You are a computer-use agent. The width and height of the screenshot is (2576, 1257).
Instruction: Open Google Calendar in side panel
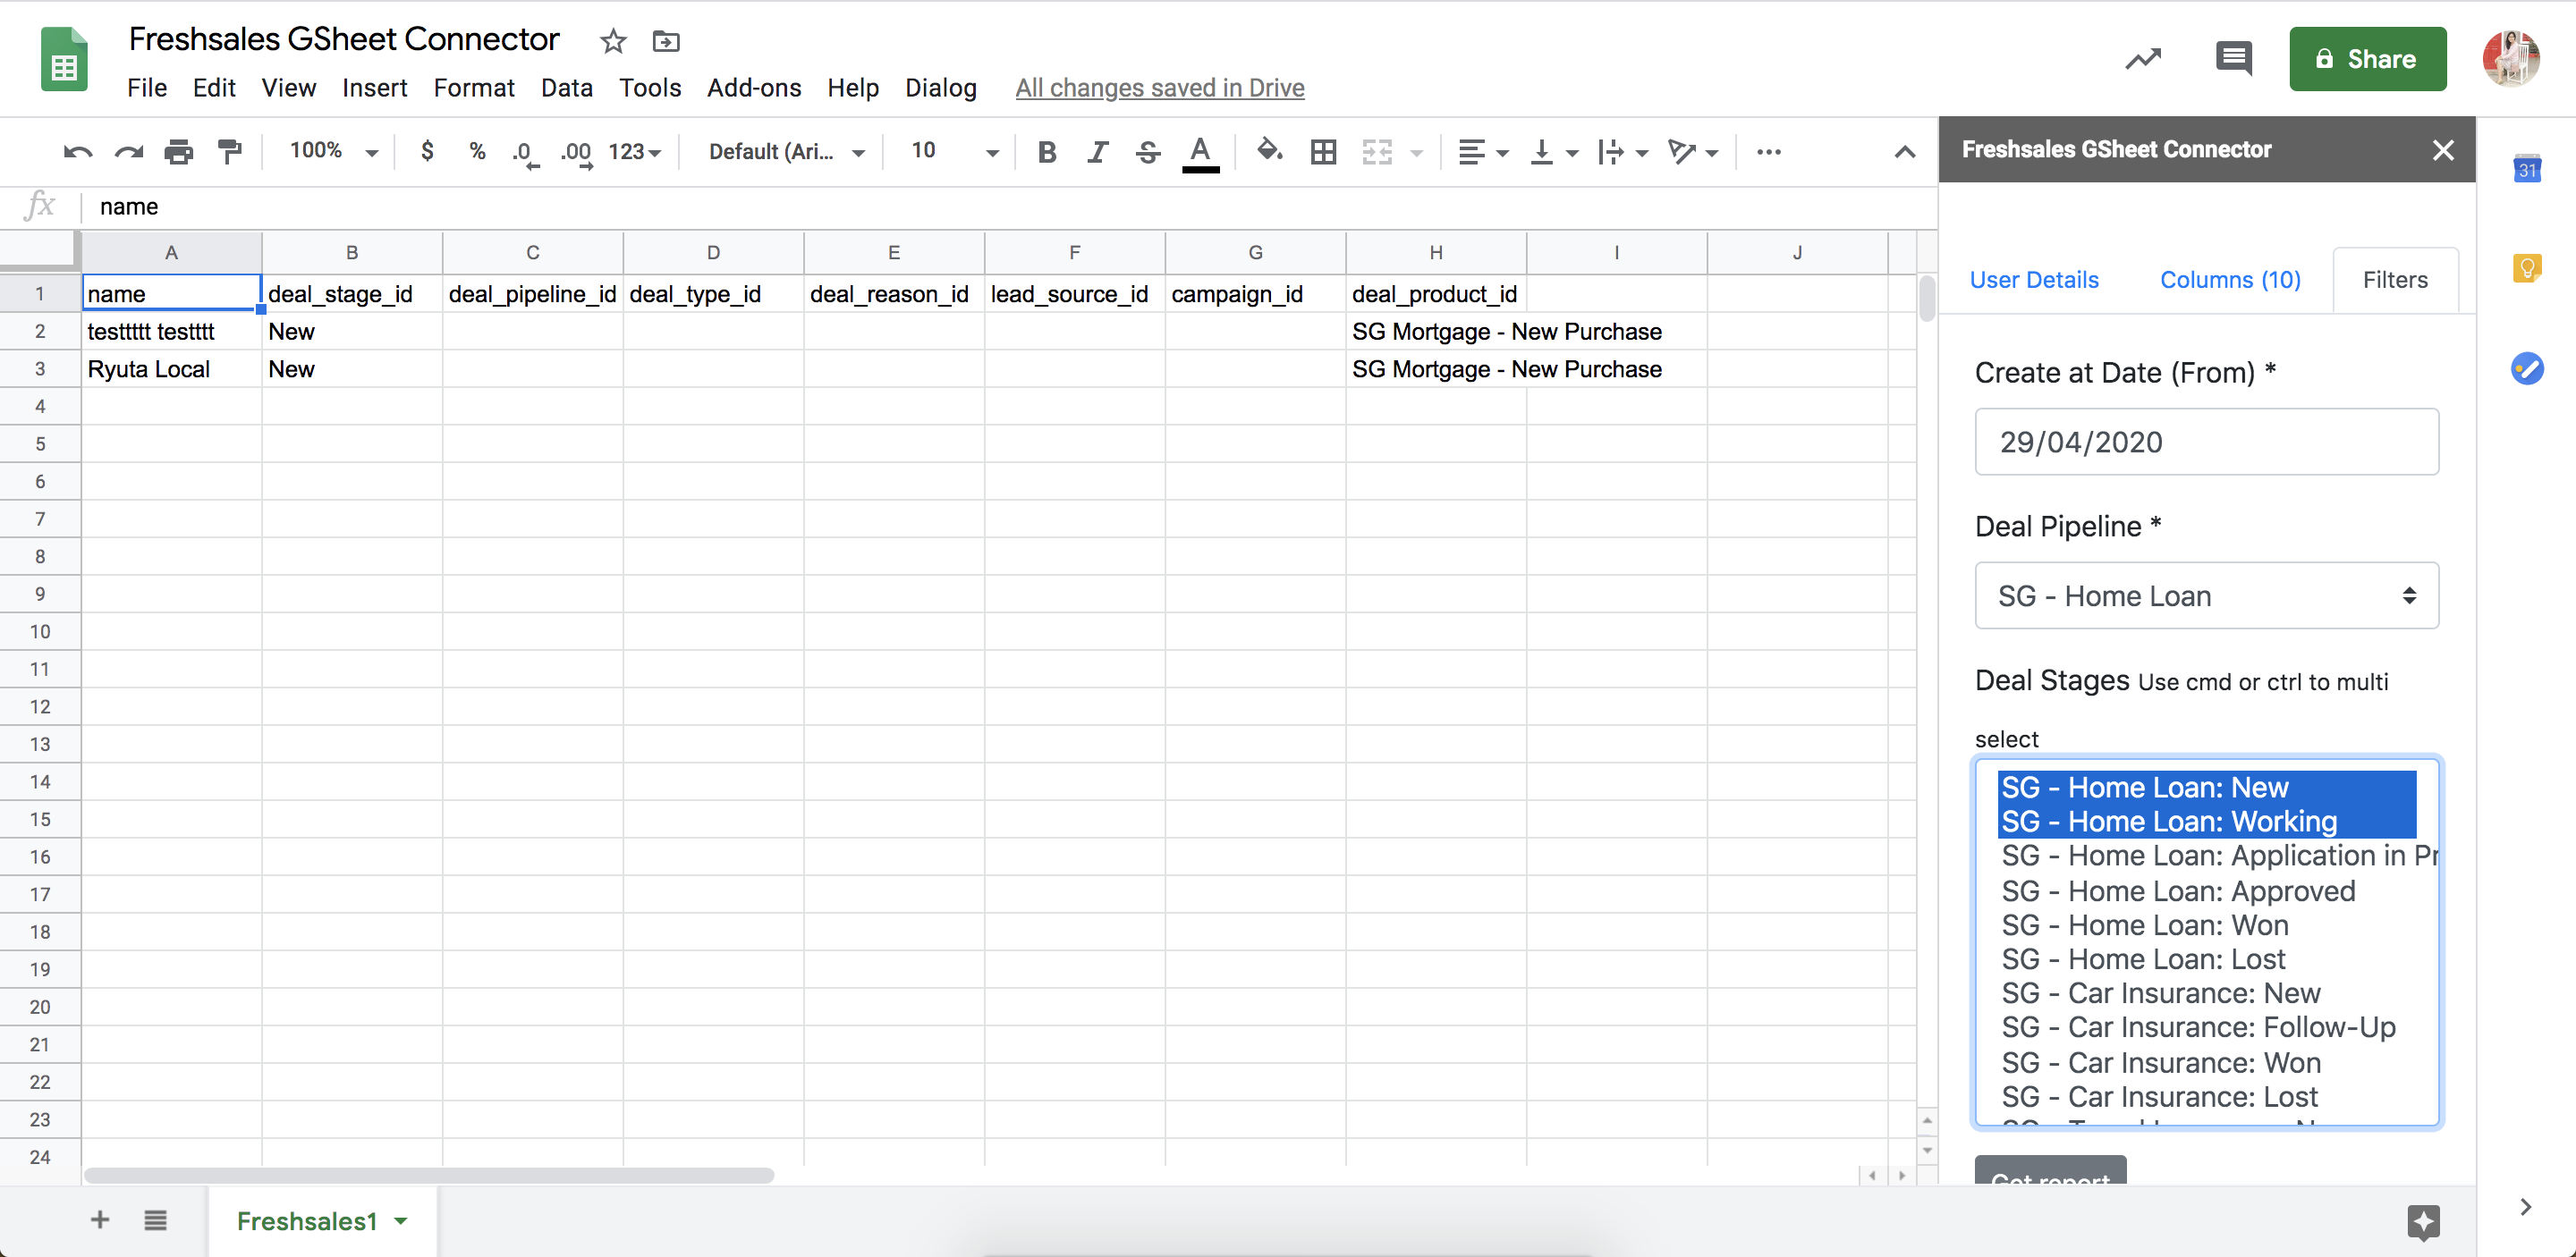point(2526,168)
